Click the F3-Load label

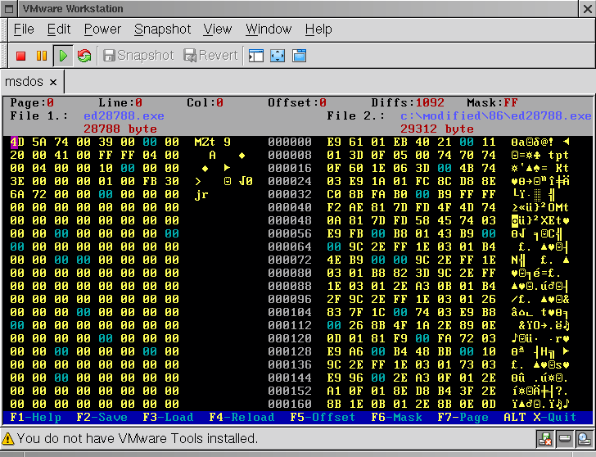168,417
